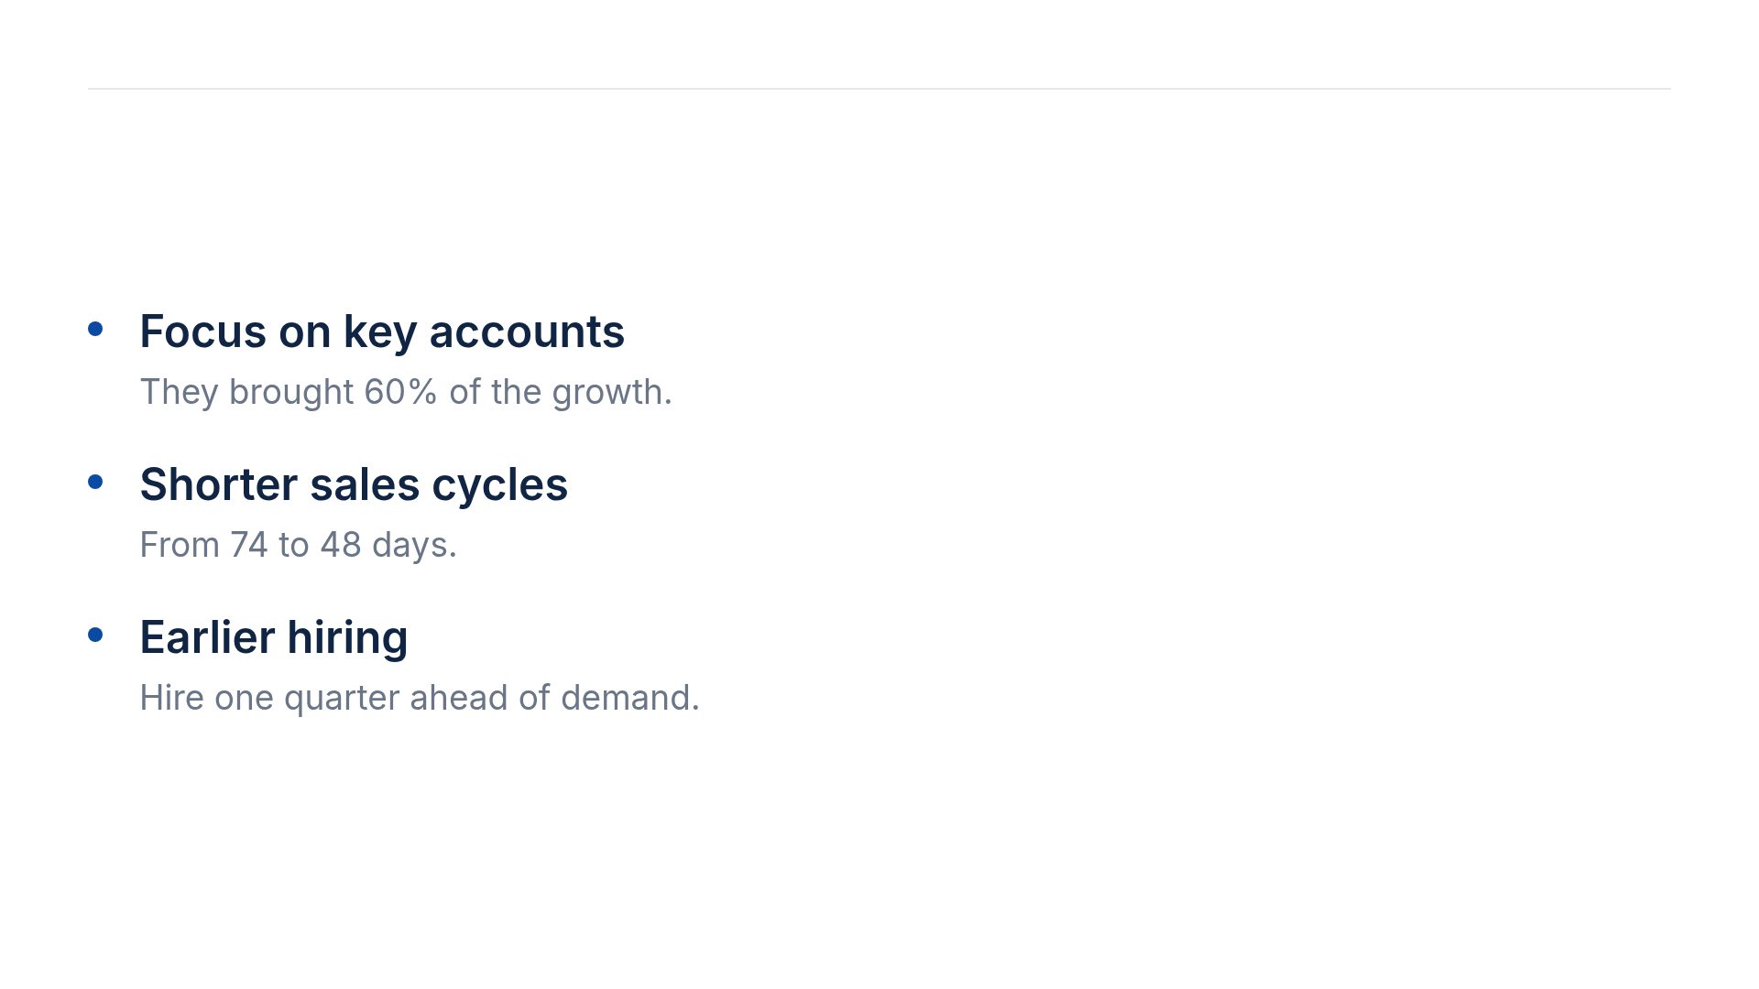Screen dimensions: 1759x989
Task: Click the number 48 in the sales cycle text
Action: (341, 545)
